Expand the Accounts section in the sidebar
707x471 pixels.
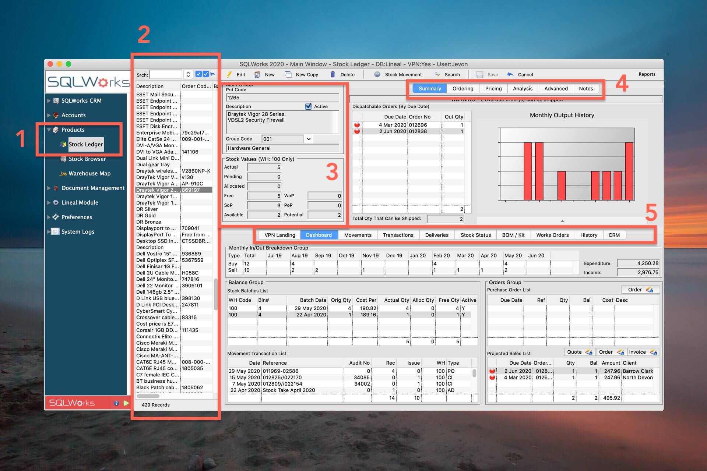coord(49,115)
